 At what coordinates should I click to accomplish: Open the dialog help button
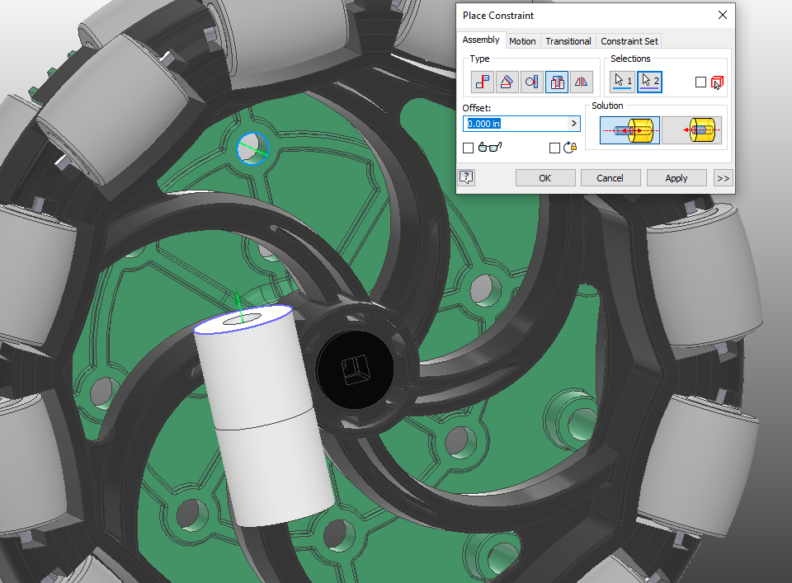pyautogui.click(x=466, y=177)
